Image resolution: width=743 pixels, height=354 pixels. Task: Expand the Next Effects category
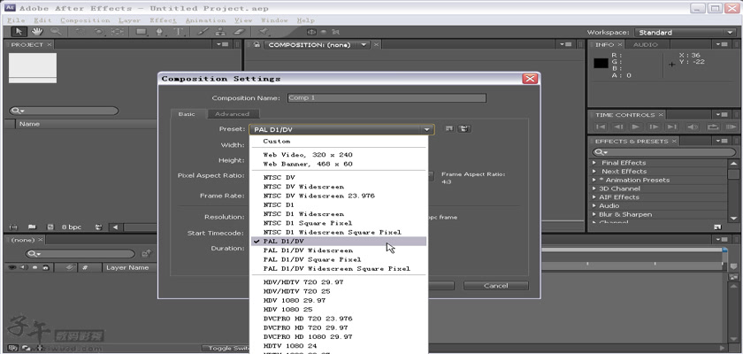[594, 171]
